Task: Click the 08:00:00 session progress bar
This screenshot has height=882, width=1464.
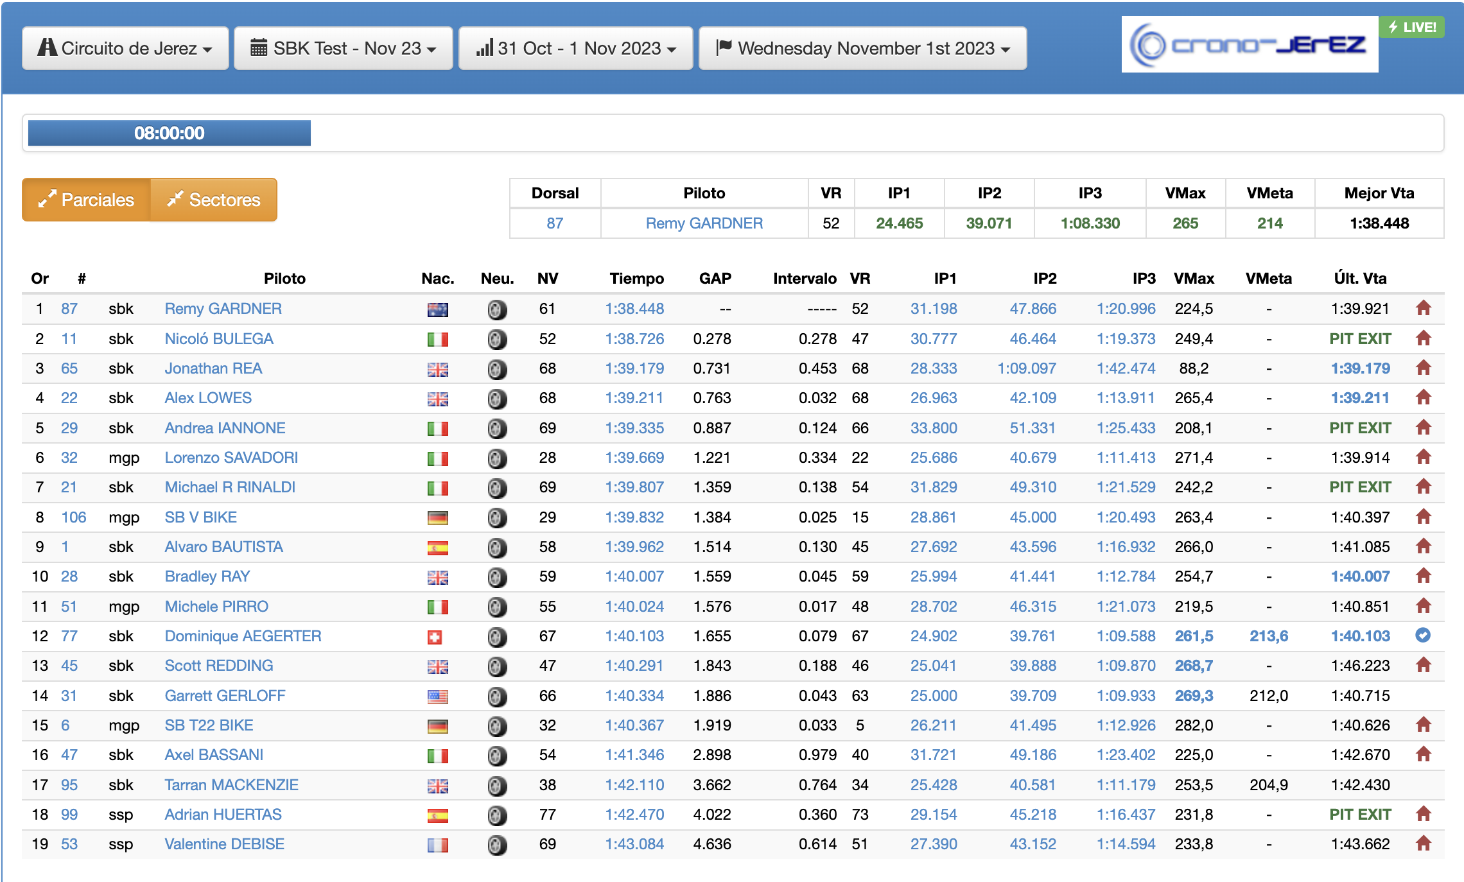Action: tap(170, 133)
